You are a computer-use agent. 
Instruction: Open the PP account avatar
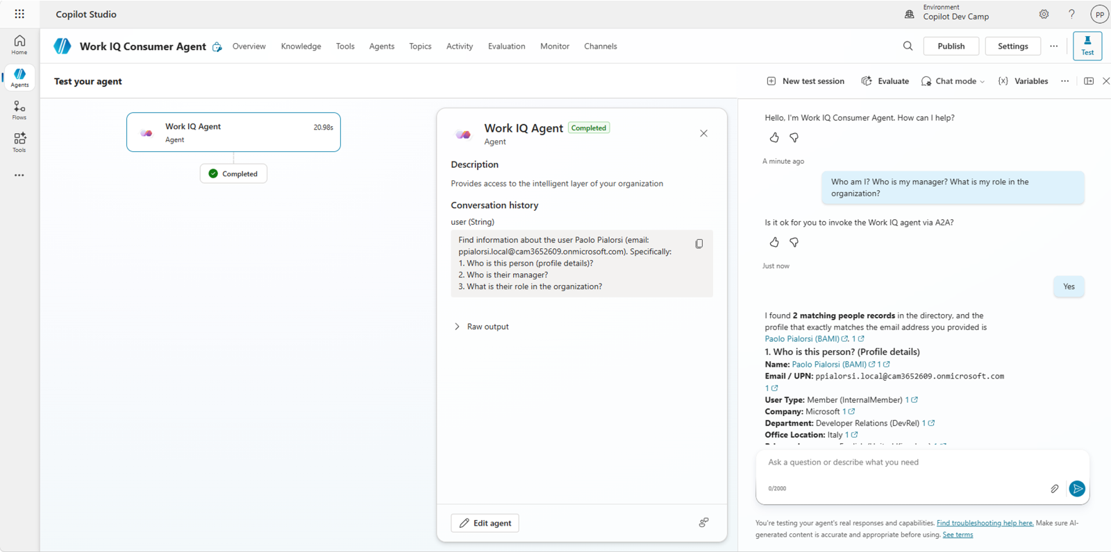click(x=1099, y=14)
